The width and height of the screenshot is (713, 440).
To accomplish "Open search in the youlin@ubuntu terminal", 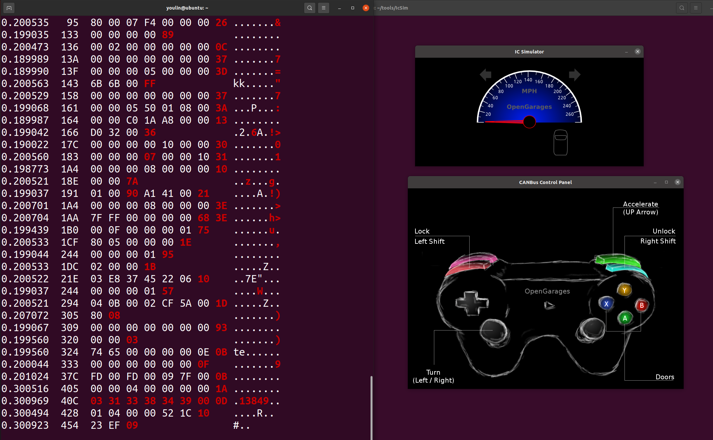I will [x=309, y=8].
